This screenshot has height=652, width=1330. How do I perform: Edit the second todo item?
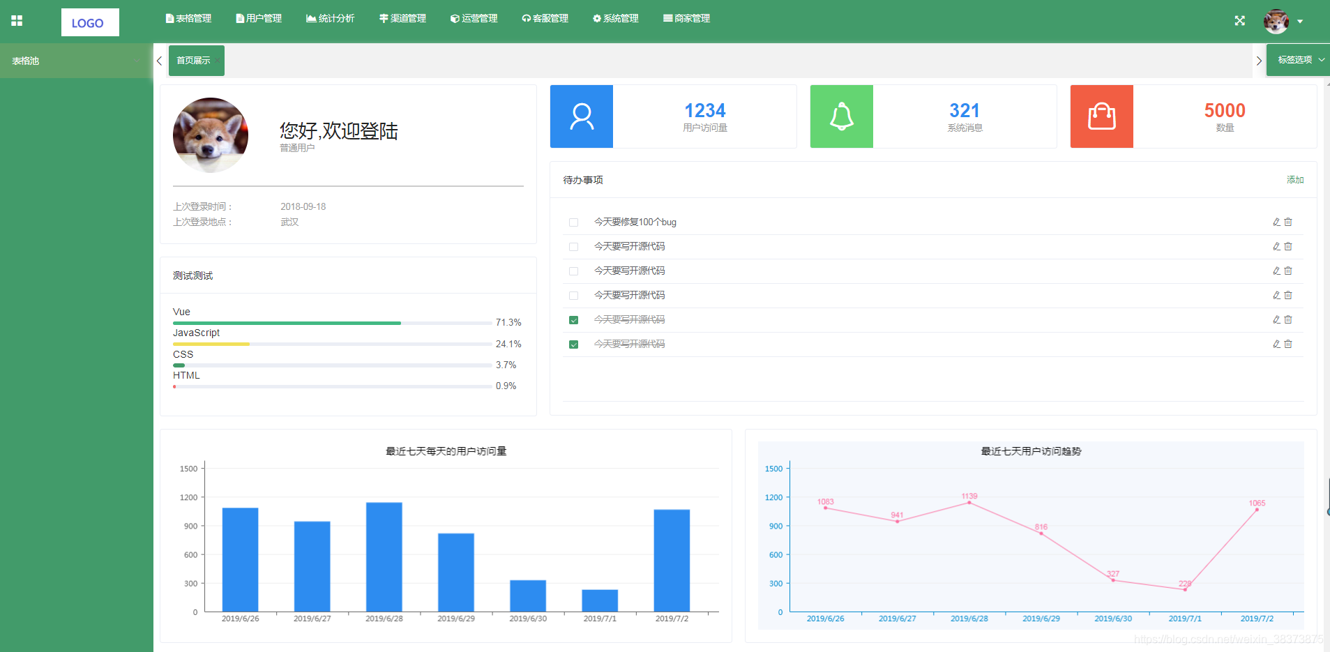coord(1276,246)
